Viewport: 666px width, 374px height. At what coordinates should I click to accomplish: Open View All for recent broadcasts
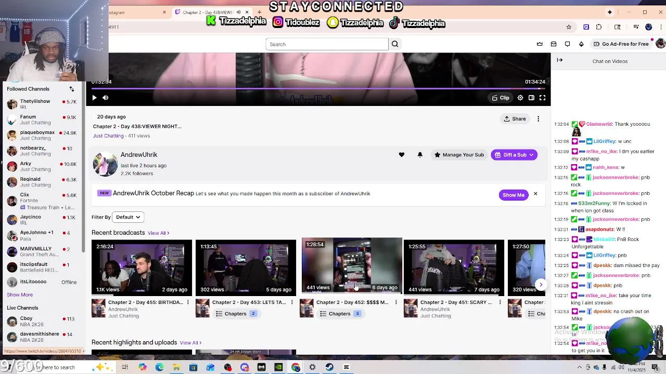click(158, 233)
